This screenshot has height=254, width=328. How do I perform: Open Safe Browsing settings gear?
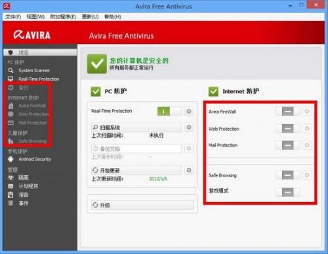(307, 175)
